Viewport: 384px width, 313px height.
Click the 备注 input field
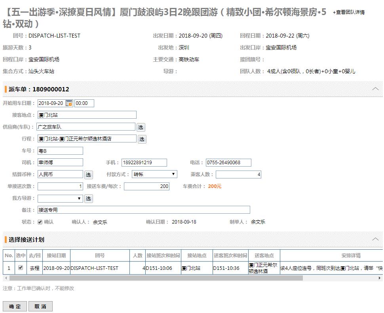click(144, 210)
